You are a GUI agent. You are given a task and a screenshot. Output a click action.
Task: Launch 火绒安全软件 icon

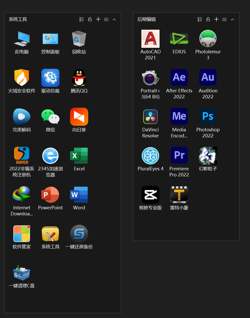click(x=22, y=78)
